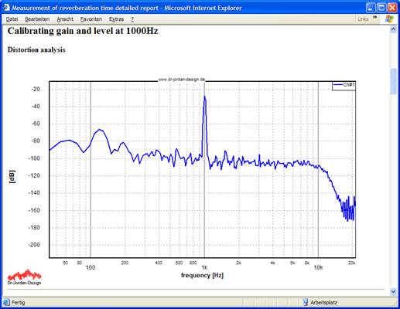Click the scrollbar up arrow
This screenshot has width=400, height=309.
click(393, 29)
